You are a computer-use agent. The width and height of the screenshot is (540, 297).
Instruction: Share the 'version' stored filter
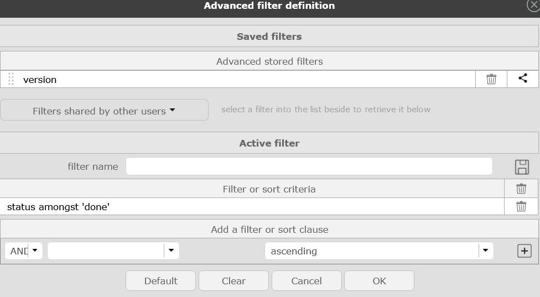pos(523,79)
